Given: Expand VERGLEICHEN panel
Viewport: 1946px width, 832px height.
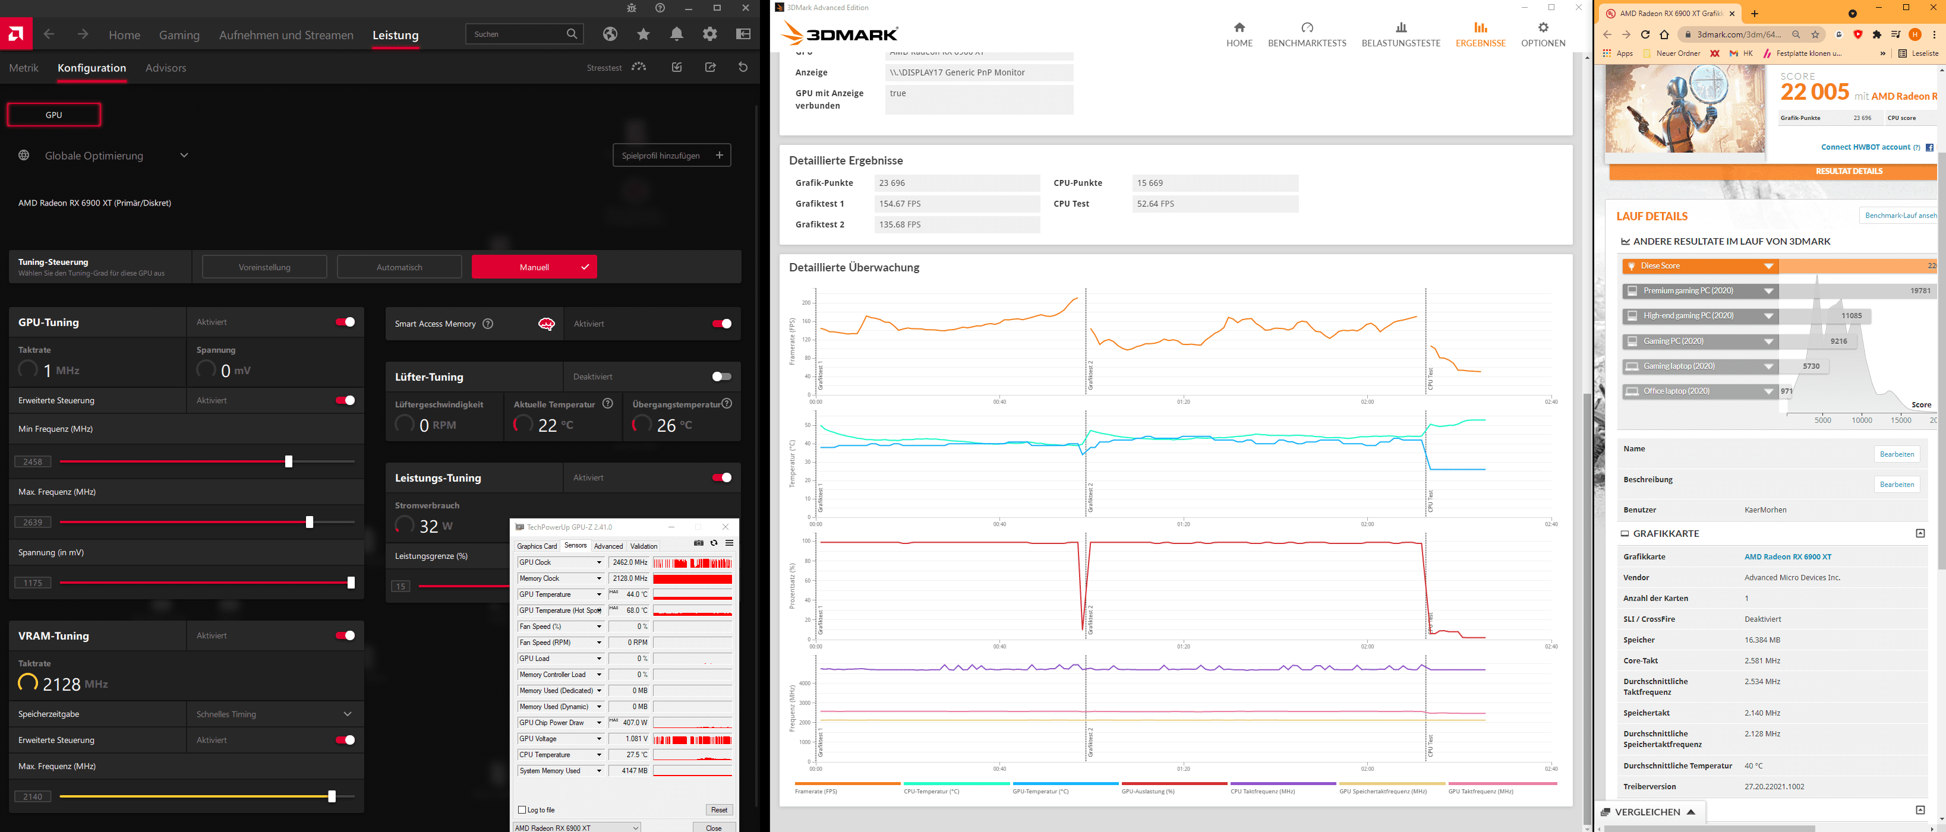Looking at the screenshot, I should pyautogui.click(x=1650, y=812).
